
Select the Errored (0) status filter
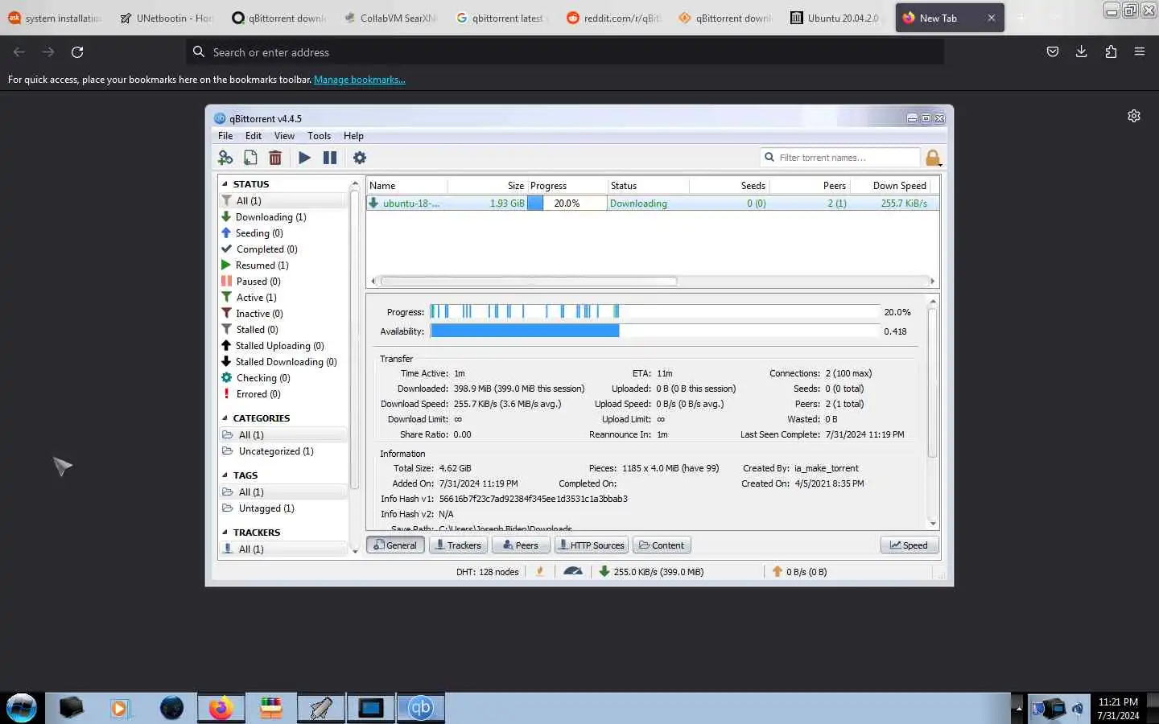[x=250, y=394]
